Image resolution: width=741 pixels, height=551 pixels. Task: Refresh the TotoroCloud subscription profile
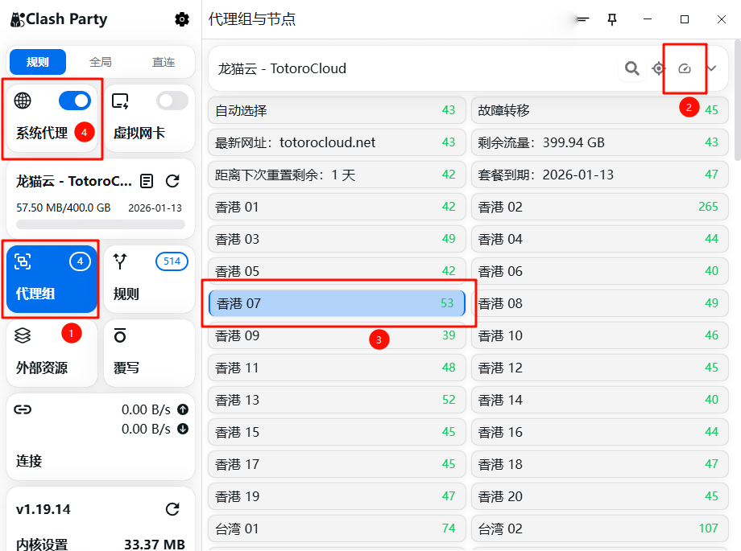point(172,181)
